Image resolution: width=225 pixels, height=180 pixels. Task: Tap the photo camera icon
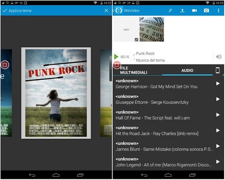[x=206, y=10]
